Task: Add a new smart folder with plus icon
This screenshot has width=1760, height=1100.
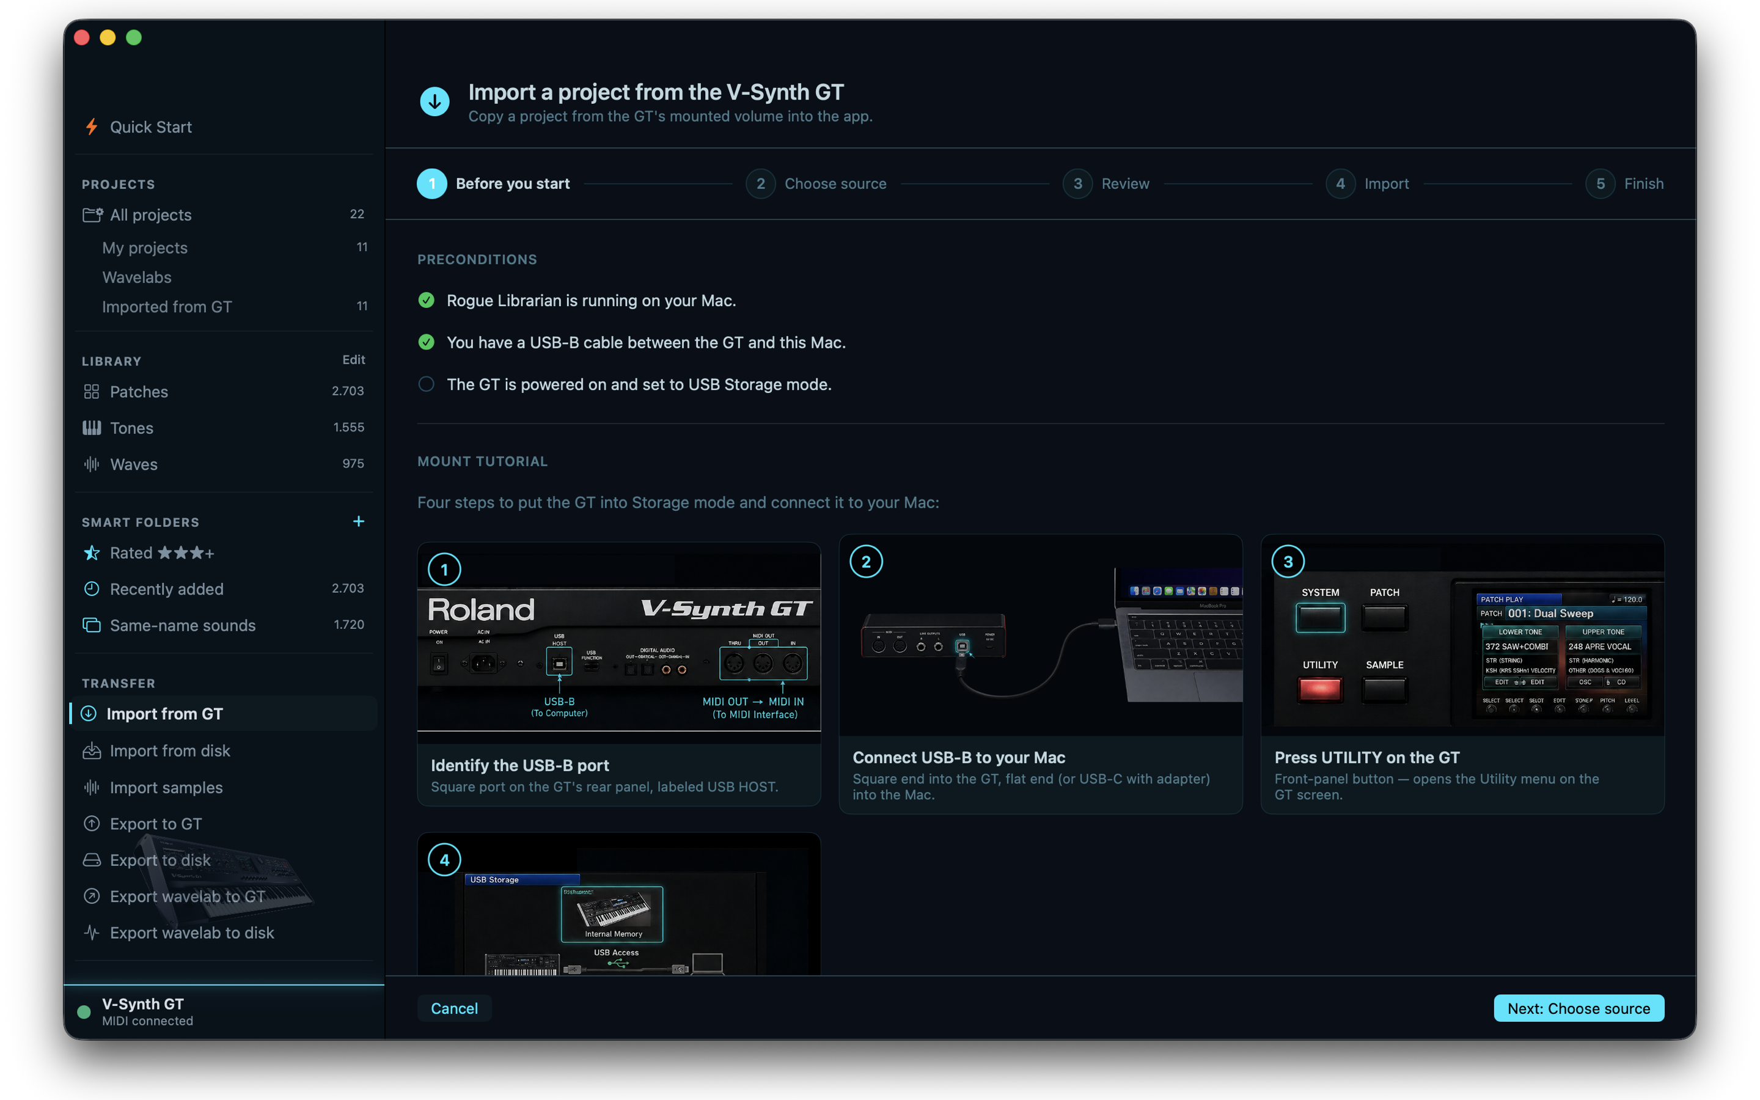Action: 359,522
